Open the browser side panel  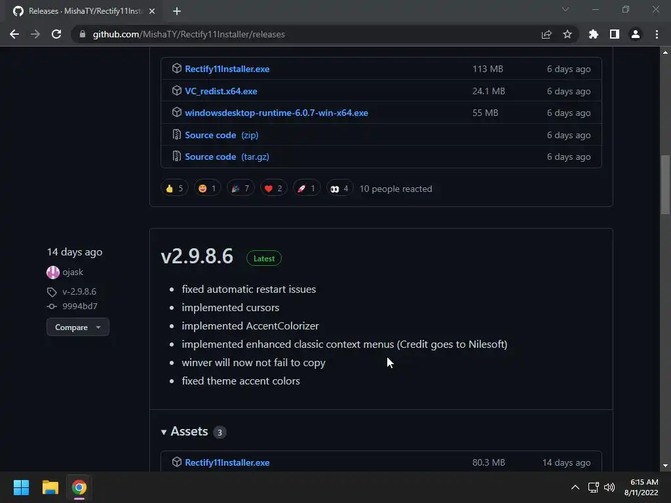click(x=615, y=34)
